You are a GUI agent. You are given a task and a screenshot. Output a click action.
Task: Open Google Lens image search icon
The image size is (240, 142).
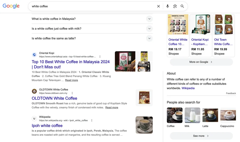click(x=175, y=6)
